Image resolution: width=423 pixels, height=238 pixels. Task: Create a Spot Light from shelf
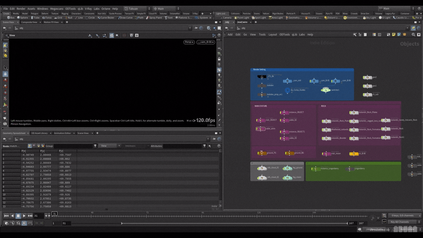(x=259, y=18)
